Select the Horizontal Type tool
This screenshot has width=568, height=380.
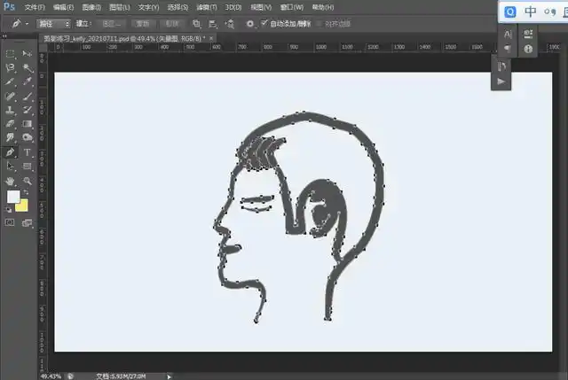pyautogui.click(x=28, y=152)
